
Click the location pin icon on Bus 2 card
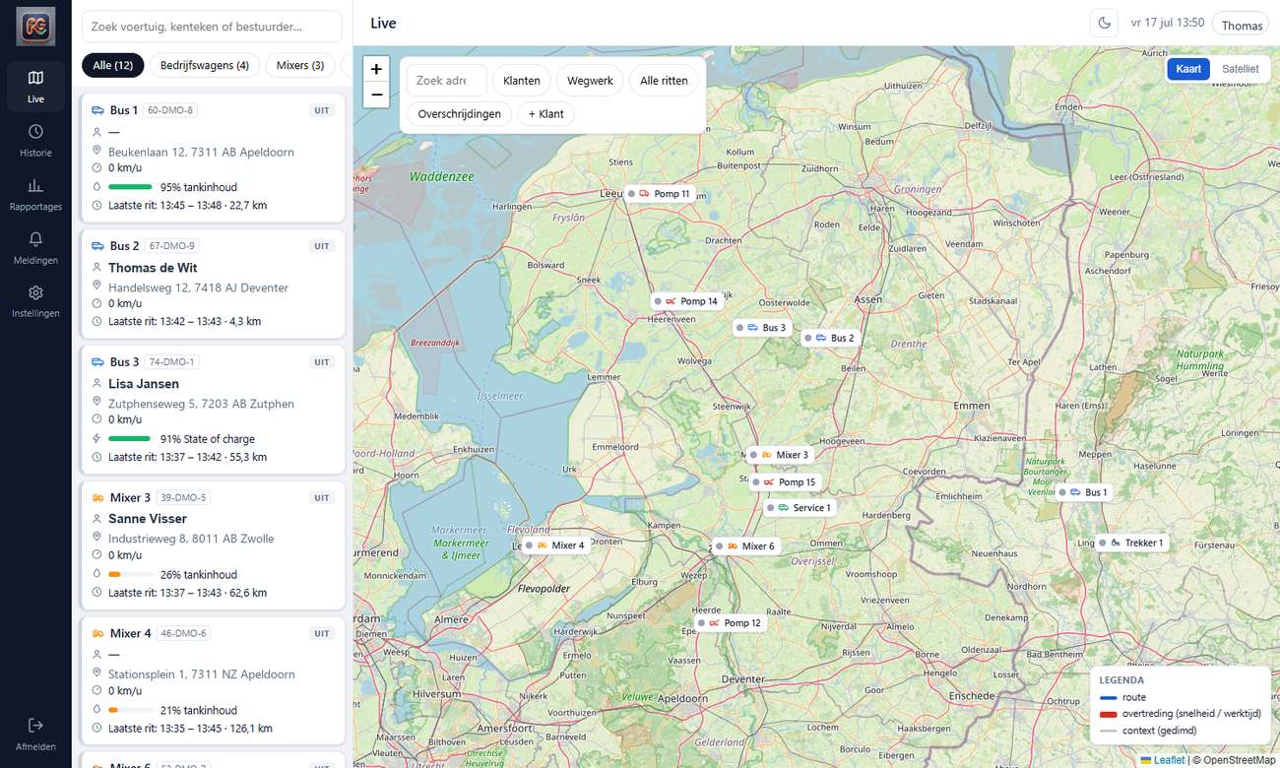(96, 287)
